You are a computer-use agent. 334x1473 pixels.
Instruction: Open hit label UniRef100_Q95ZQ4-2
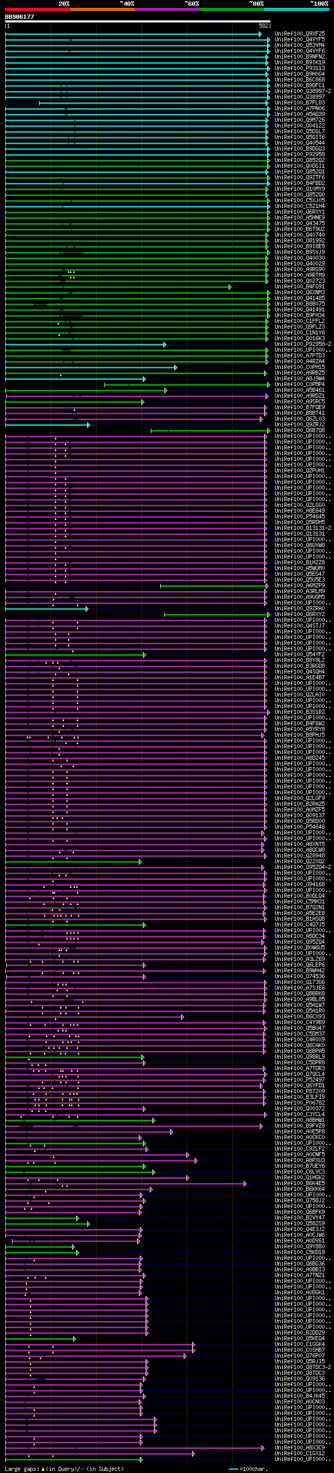(x=303, y=867)
